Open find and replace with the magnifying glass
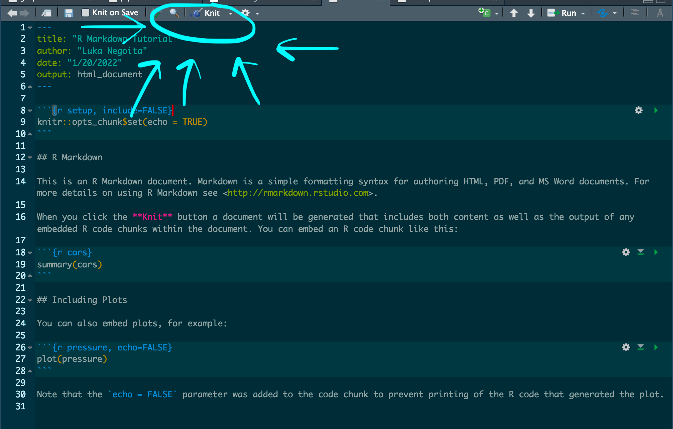 [x=174, y=13]
